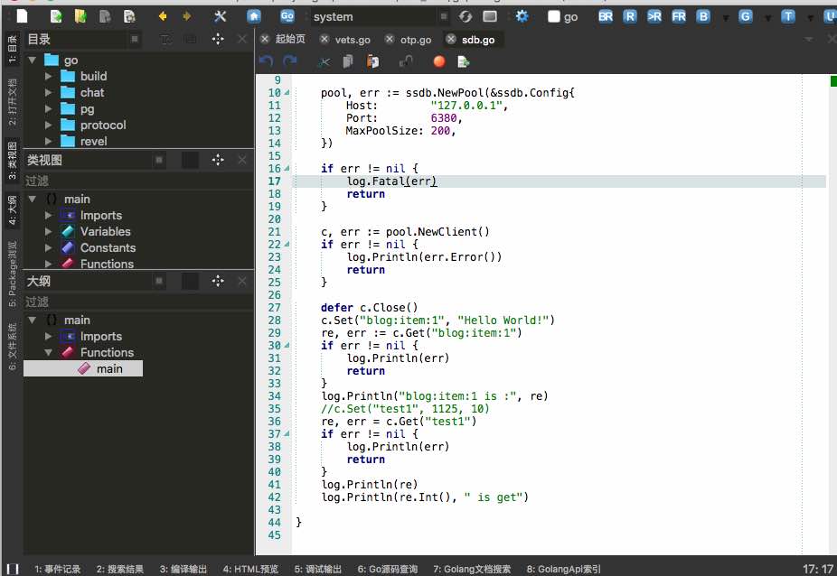Click the BR build-and-run toolbar icon
This screenshot has width=837, height=576.
pos(606,16)
